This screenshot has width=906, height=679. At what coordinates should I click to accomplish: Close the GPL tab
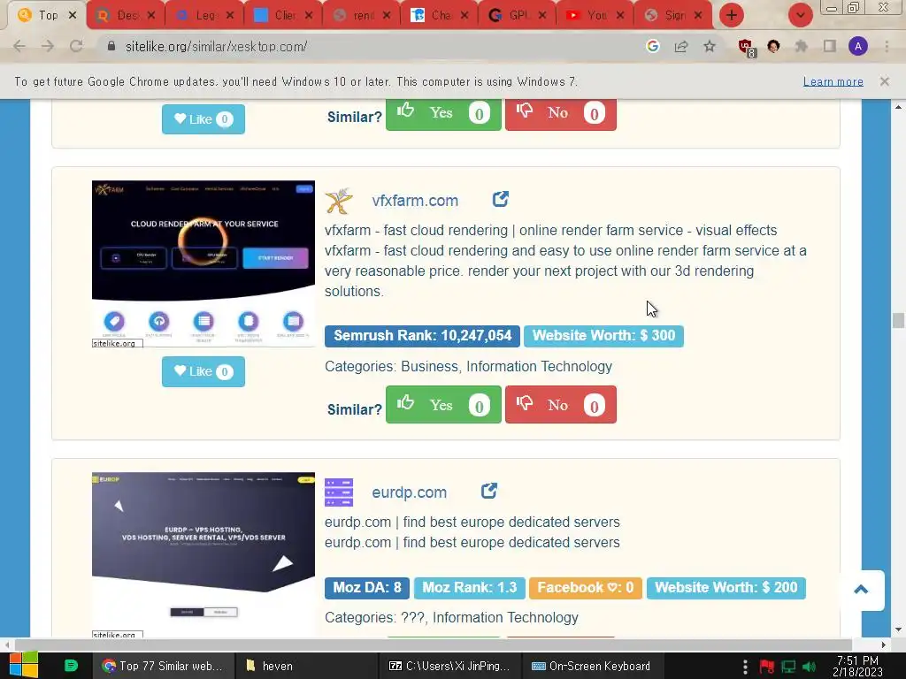tap(542, 16)
